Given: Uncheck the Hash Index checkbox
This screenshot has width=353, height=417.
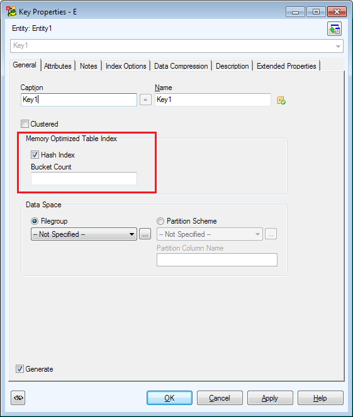Looking at the screenshot, I should click(35, 155).
